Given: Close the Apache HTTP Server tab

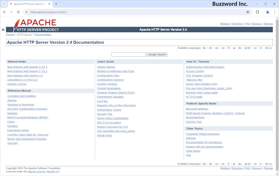Looking at the screenshot, I should pyautogui.click(x=49, y=4).
